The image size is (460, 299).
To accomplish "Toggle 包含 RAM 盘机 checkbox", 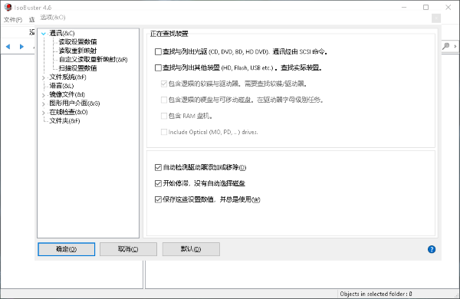I will pyautogui.click(x=164, y=116).
